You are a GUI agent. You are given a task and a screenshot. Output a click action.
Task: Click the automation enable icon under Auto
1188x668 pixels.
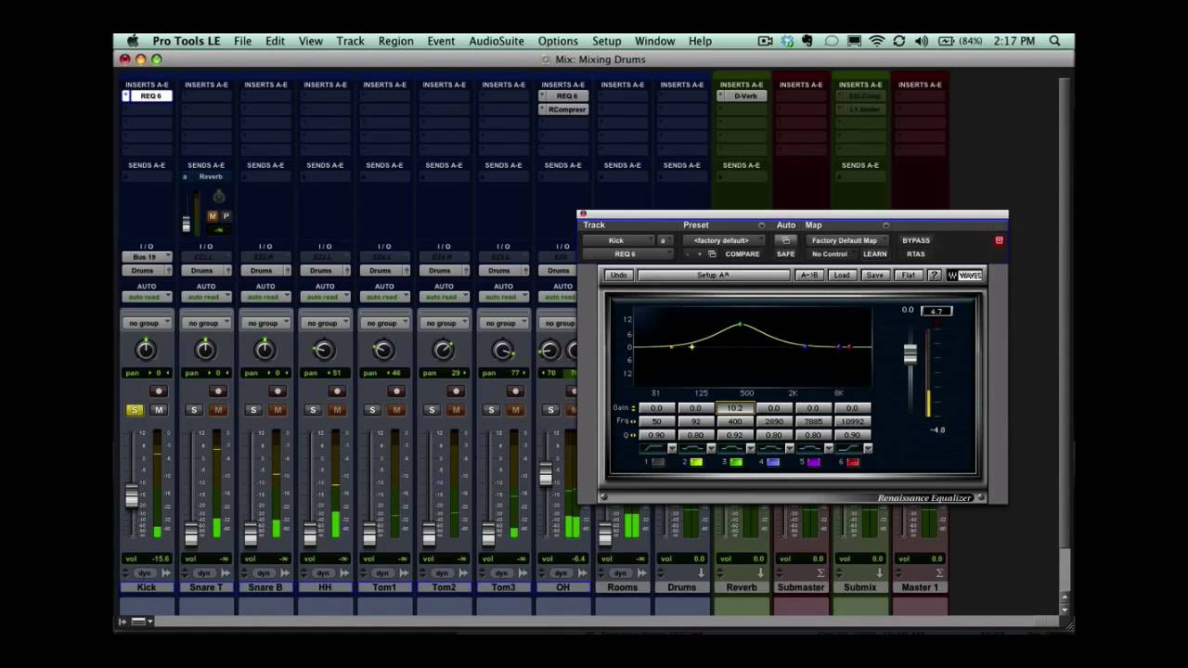click(785, 240)
